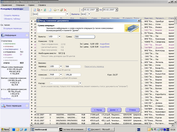Click the Пересчитать перевод link
The height and width of the screenshot is (132, 177).
pyautogui.click(x=94, y=66)
